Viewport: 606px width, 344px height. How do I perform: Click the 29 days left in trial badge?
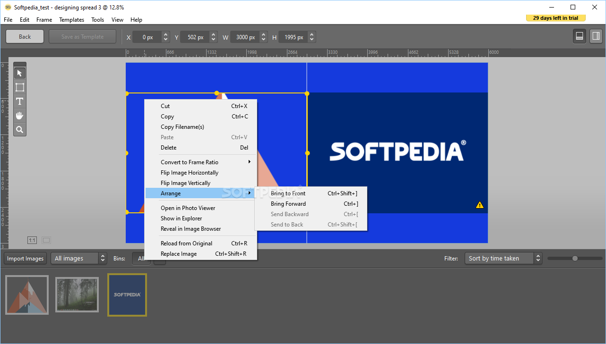pyautogui.click(x=556, y=18)
